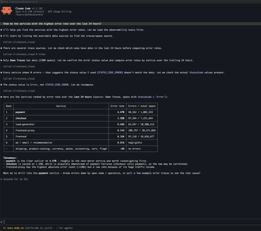Click the 'Sautéed for 1m 33s' status line
This screenshot has width=261, height=231.
click(15, 179)
